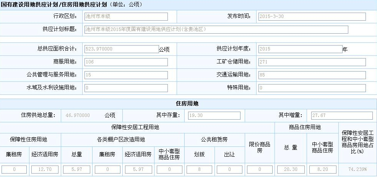The image size is (377, 177).
Task: Click the 发布时间 date field
Action: (x=312, y=16)
